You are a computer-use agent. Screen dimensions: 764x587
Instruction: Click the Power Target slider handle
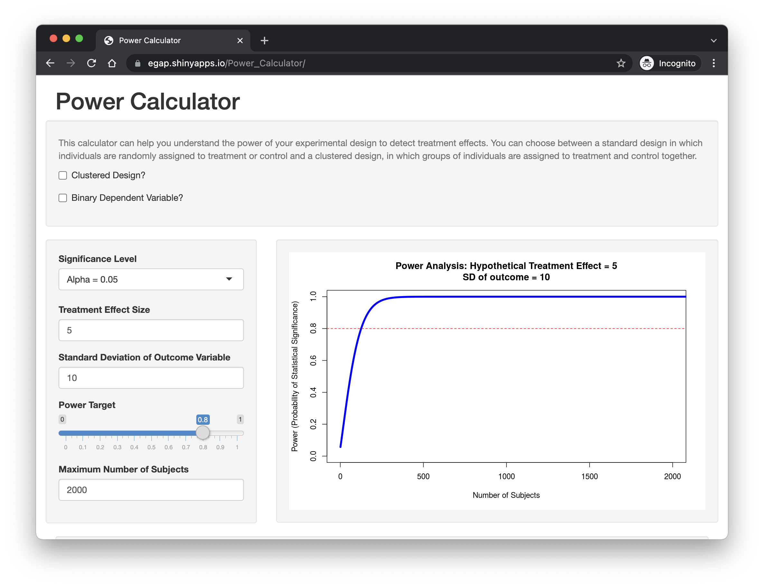click(203, 433)
